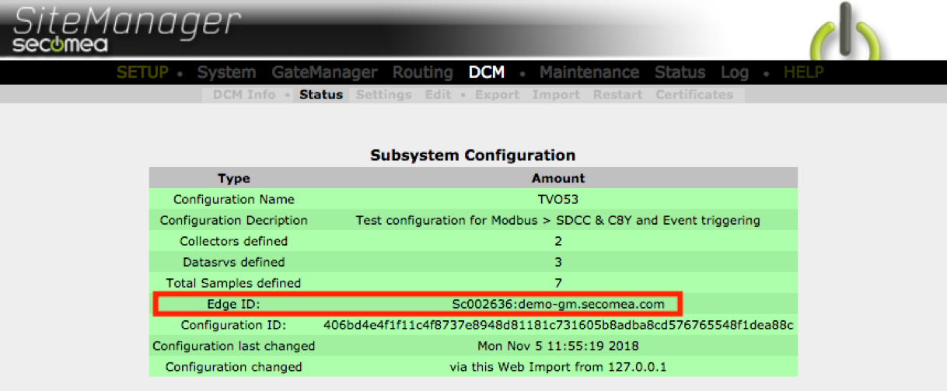Image resolution: width=947 pixels, height=391 pixels.
Task: Click the Subsystem Configuration heading
Action: (x=473, y=155)
